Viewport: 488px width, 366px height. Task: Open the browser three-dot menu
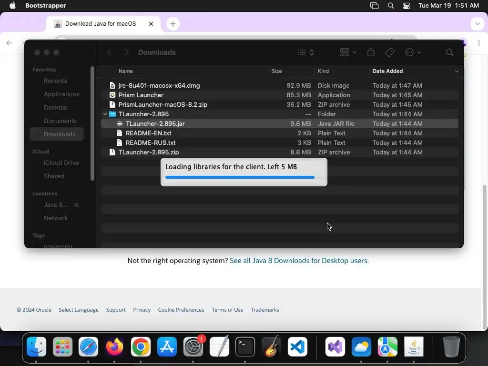point(478,43)
